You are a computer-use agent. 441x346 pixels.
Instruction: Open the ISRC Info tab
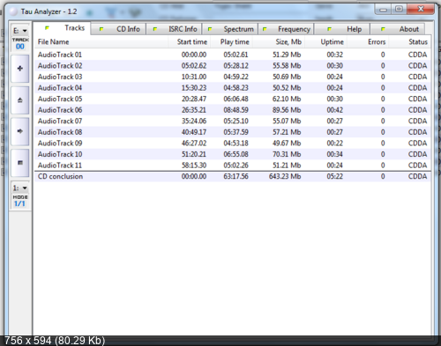174,29
